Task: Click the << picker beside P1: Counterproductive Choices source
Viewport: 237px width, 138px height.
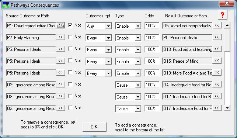Action: [x=60, y=25]
